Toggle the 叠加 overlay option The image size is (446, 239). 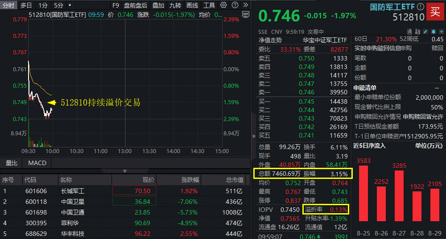point(158,5)
